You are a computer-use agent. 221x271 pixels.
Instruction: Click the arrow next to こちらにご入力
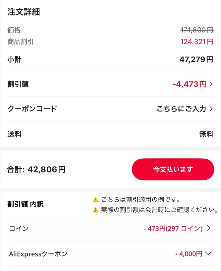coord(211,109)
